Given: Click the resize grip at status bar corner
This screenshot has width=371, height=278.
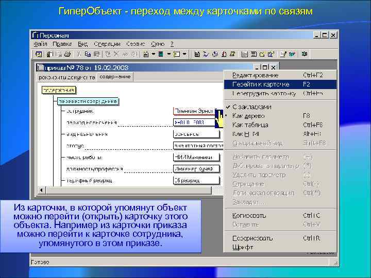Looking at the screenshot, I should [335, 263].
